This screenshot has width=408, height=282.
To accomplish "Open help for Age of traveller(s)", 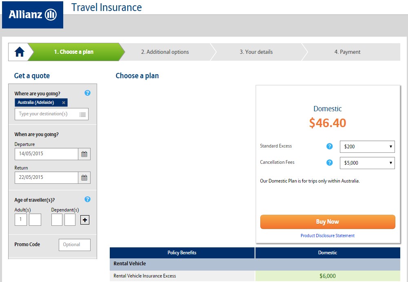I will point(87,199).
